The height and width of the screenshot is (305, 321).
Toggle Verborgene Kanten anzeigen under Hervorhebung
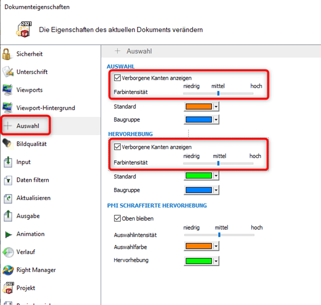tap(117, 147)
